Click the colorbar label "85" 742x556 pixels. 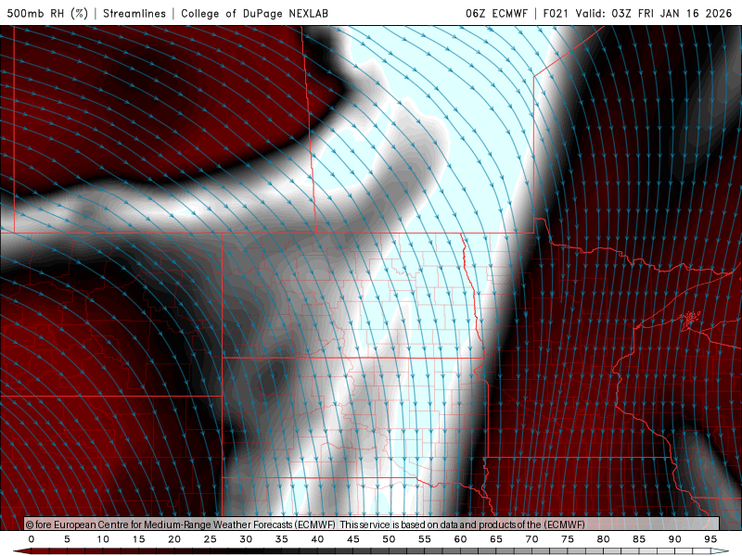(639, 539)
